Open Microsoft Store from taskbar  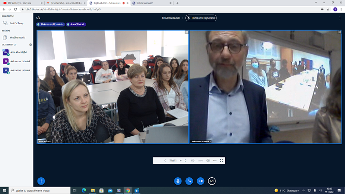[x=102, y=191]
